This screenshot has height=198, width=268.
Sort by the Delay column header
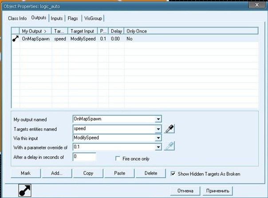[116, 31]
